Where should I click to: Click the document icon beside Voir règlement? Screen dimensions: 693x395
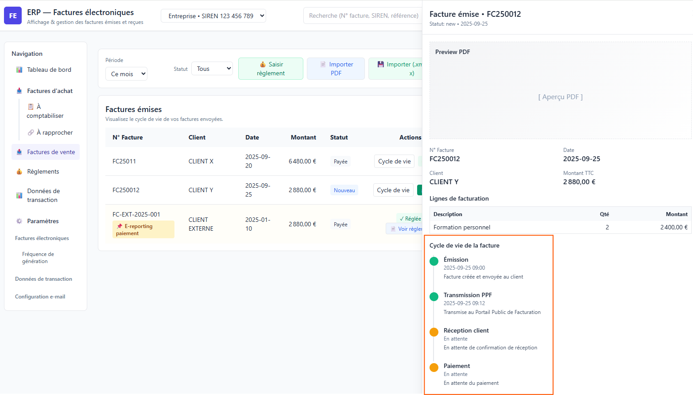click(x=393, y=229)
